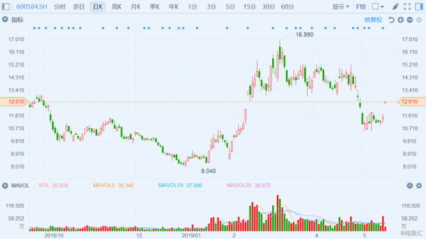Switch to 15分 fifteen-minute chart
The height and width of the screenshot is (239, 426).
(250, 7)
